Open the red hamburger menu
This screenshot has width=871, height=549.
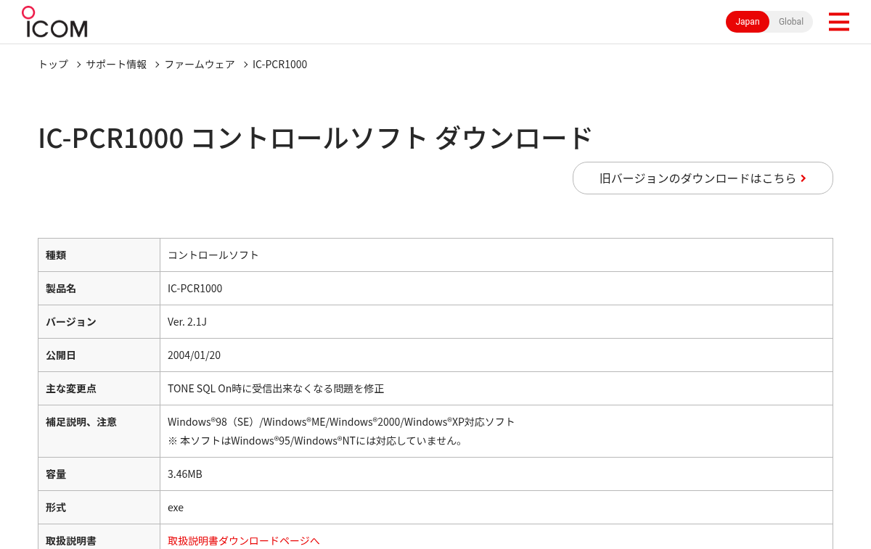838,22
